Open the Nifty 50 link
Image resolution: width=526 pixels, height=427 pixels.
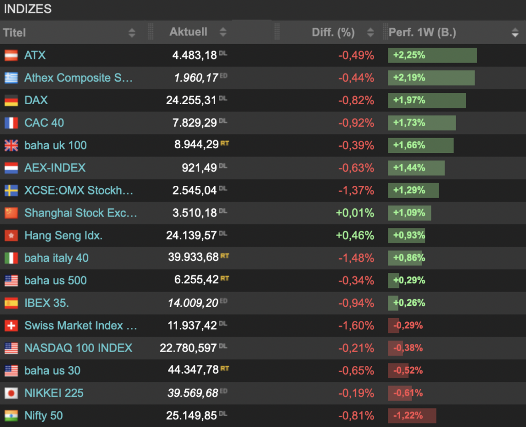tap(43, 416)
